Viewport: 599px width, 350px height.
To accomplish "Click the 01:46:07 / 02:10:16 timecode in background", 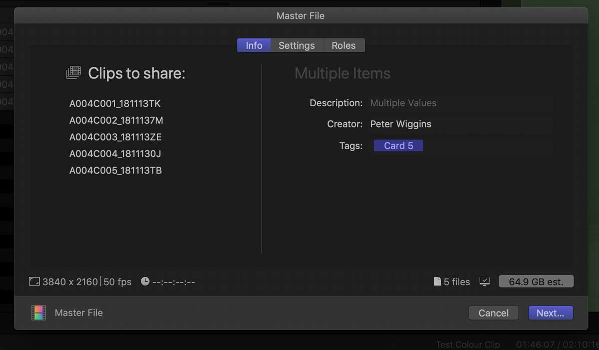I will (x=557, y=345).
